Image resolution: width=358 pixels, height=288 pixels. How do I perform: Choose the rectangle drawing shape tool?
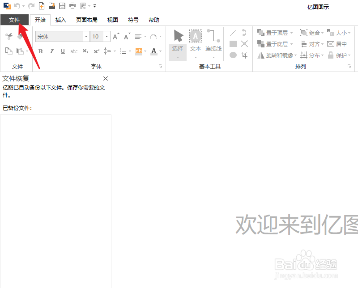(x=233, y=43)
